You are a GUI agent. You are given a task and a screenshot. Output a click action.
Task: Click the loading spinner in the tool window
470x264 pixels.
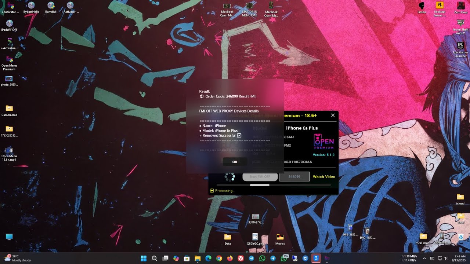click(x=230, y=177)
